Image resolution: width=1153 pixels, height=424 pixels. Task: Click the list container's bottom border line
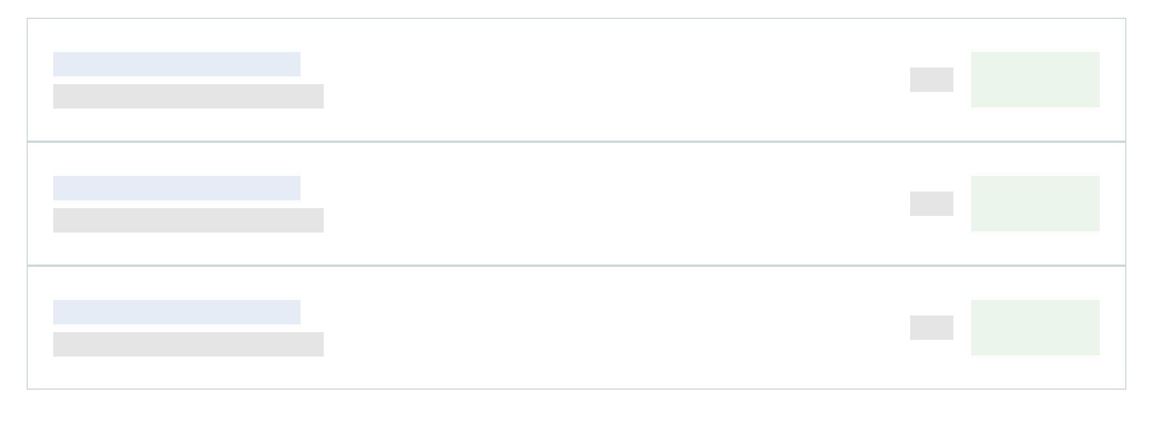(x=576, y=389)
